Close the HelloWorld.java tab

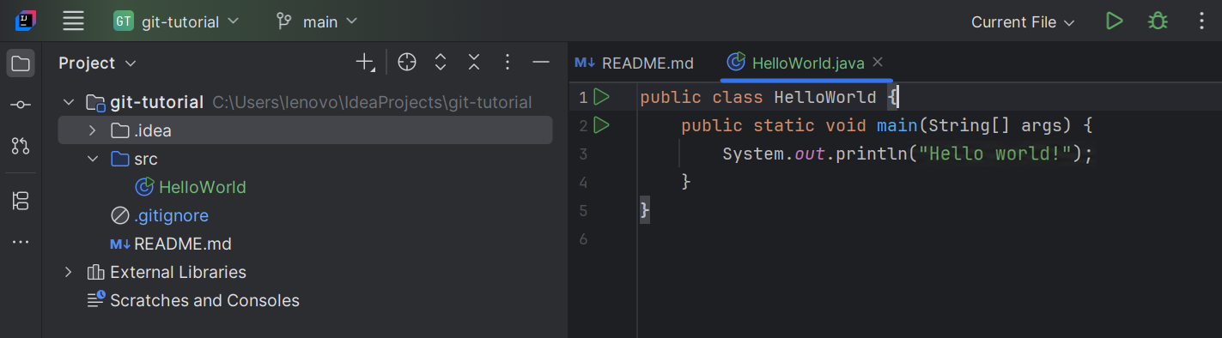(x=878, y=62)
